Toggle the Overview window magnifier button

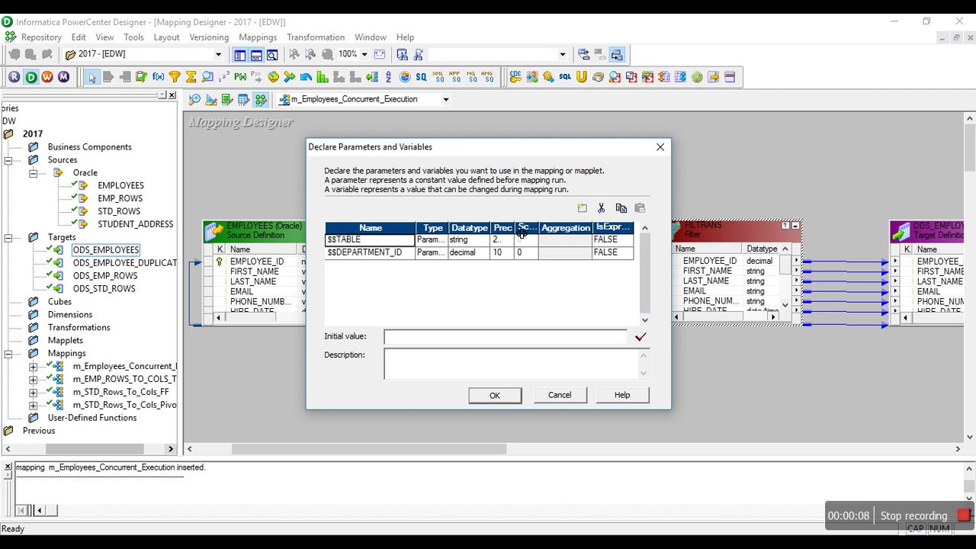click(272, 55)
